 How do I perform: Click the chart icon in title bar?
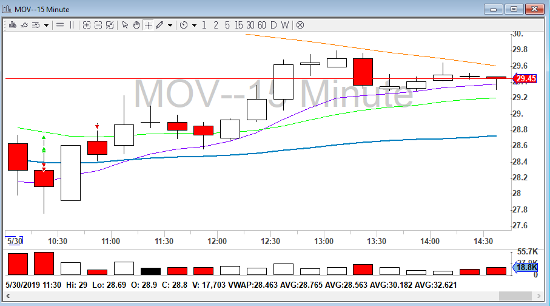pyautogui.click(x=7, y=9)
